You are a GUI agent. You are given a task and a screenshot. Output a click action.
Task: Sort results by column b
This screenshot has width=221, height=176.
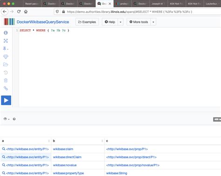click(78, 141)
